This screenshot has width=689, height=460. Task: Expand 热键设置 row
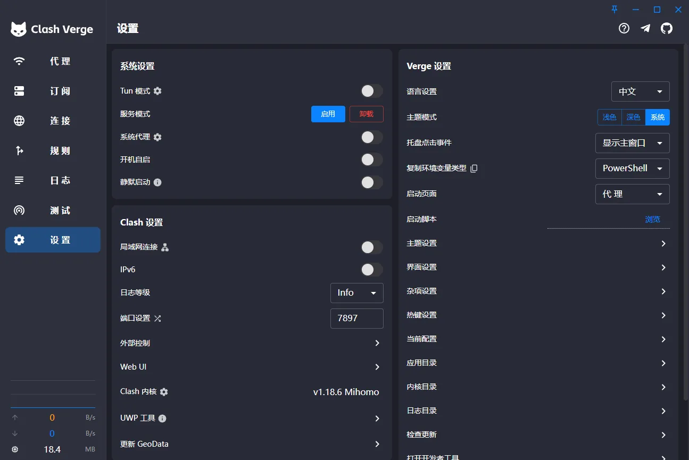coord(538,315)
